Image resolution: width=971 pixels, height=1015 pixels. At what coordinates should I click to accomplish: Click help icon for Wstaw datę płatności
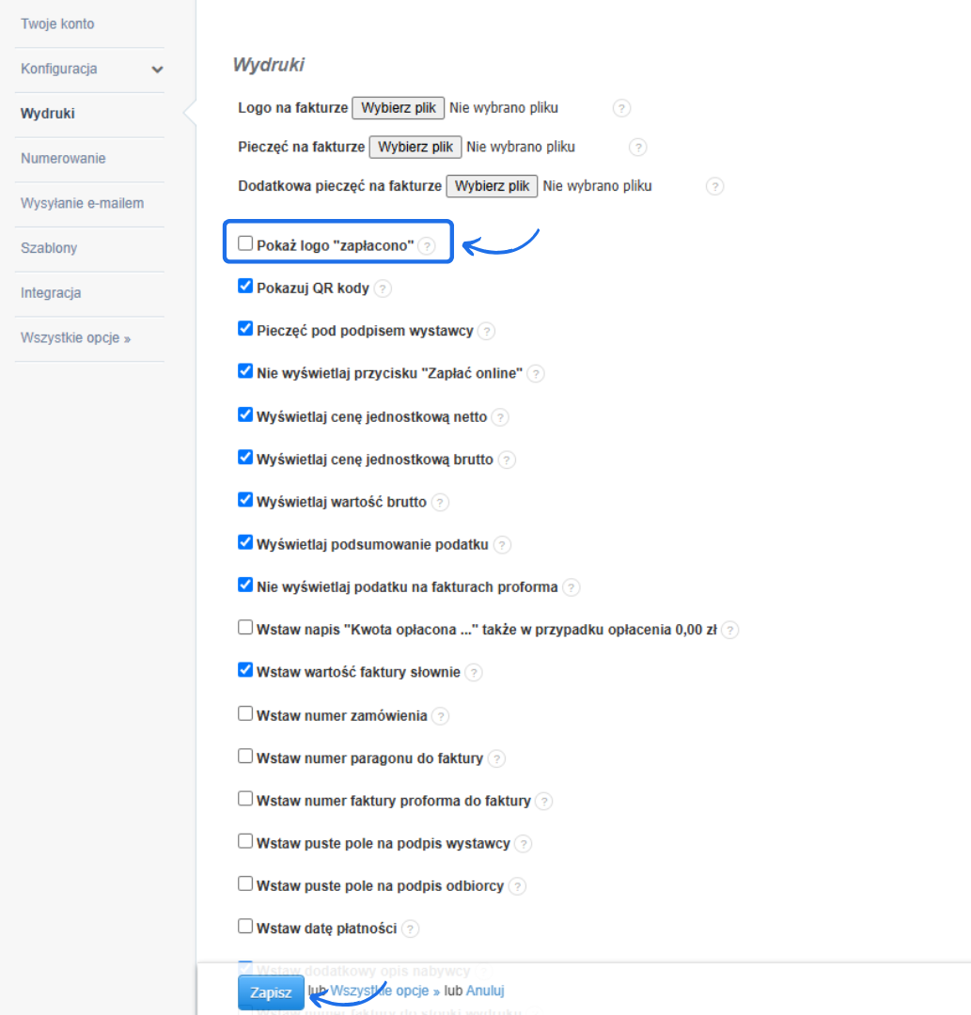coord(411,929)
